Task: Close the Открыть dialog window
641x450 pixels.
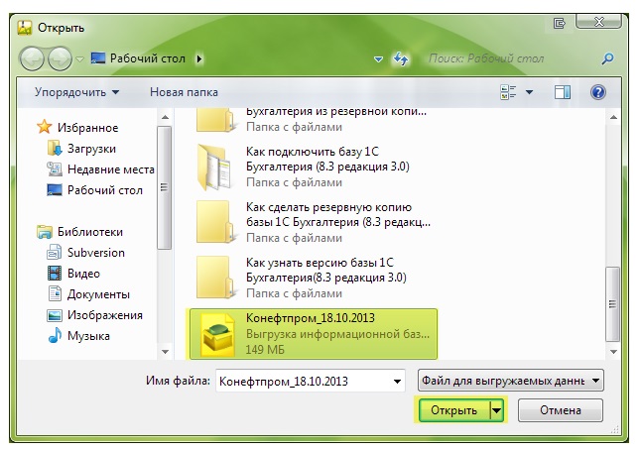Action: 599,21
